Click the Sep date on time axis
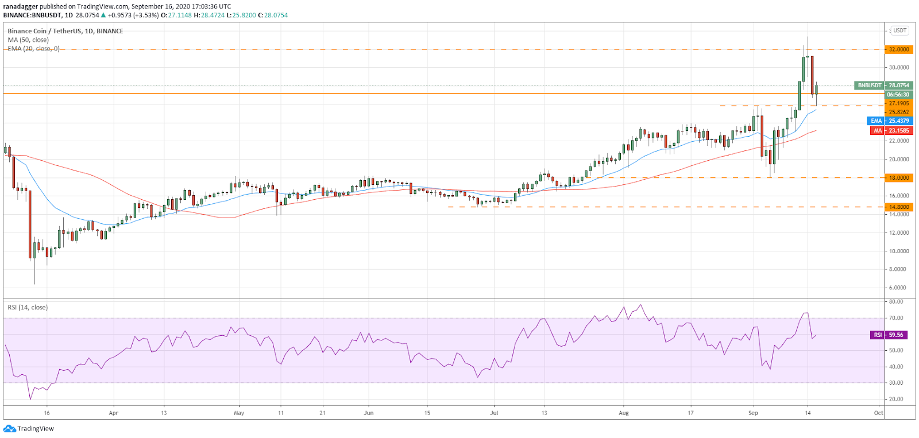 click(x=753, y=413)
